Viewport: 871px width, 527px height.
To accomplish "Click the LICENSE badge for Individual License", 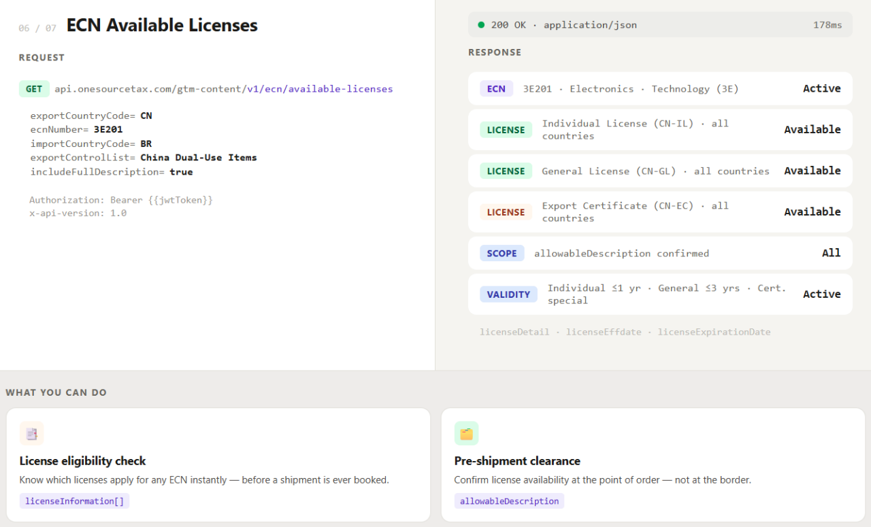I will point(506,130).
